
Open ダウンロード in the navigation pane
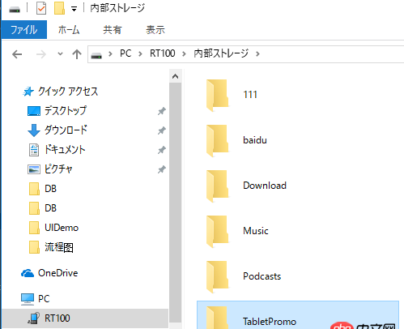66,130
